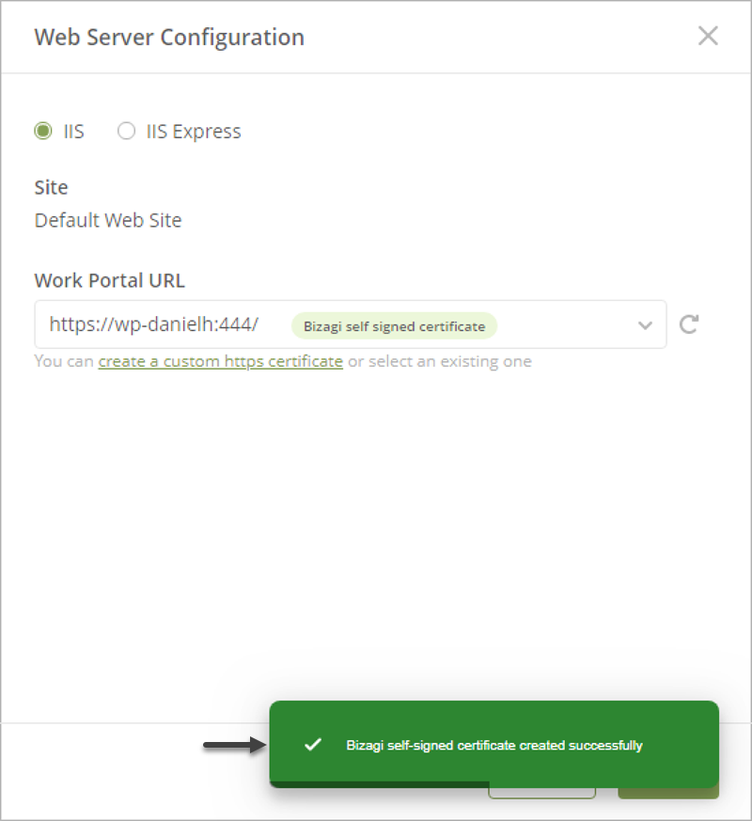This screenshot has width=752, height=821.
Task: Open create a custom https certificate link
Action: [220, 361]
